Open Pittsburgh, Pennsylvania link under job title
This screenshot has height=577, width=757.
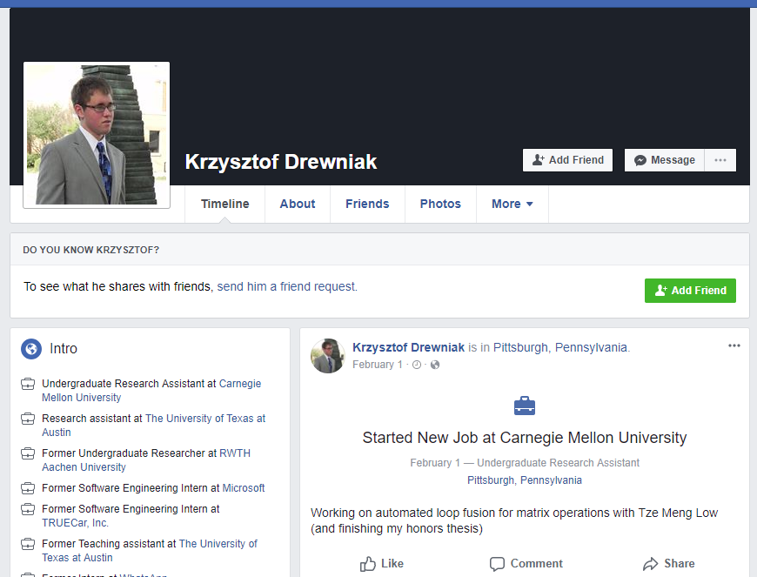[x=525, y=480]
